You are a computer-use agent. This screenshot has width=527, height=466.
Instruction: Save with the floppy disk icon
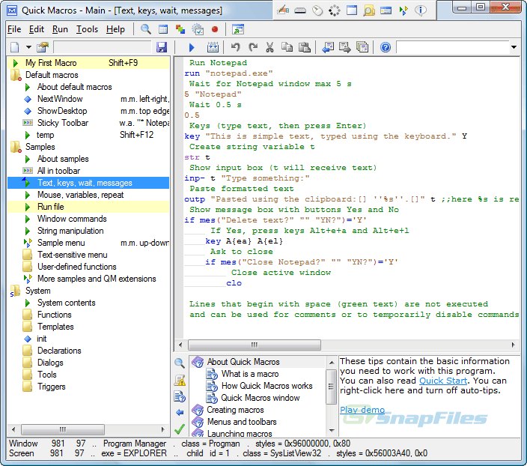pos(162,47)
